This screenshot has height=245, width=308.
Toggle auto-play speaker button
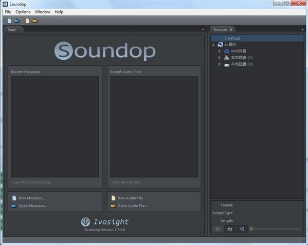click(242, 229)
